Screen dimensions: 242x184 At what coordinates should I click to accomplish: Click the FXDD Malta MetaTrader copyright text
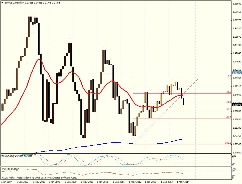click(x=39, y=177)
